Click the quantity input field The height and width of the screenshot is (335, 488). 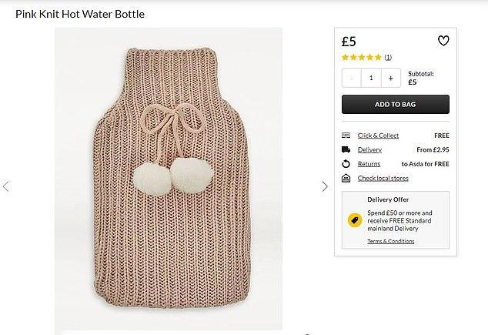pos(371,78)
